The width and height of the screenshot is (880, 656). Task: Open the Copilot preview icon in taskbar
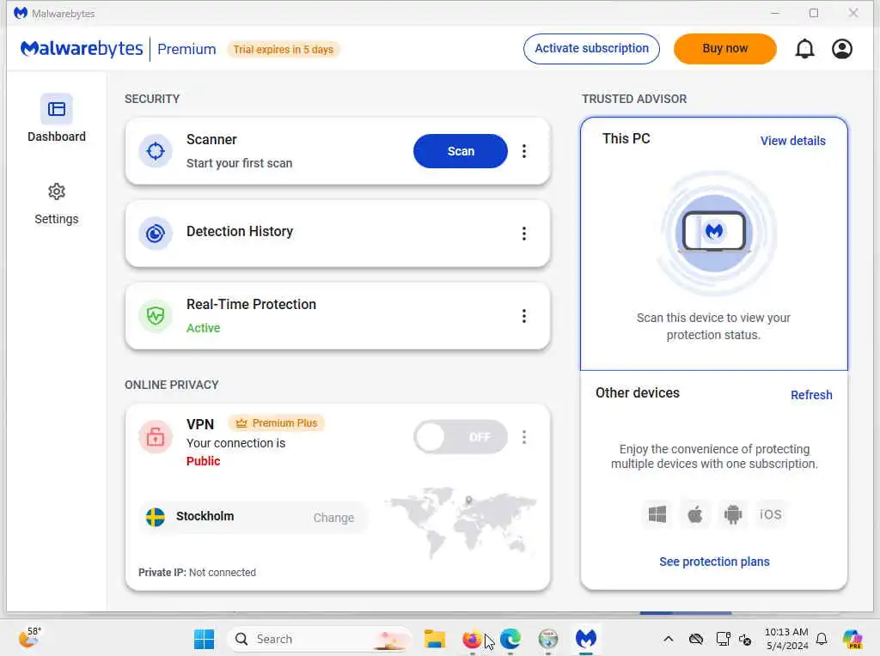(852, 639)
